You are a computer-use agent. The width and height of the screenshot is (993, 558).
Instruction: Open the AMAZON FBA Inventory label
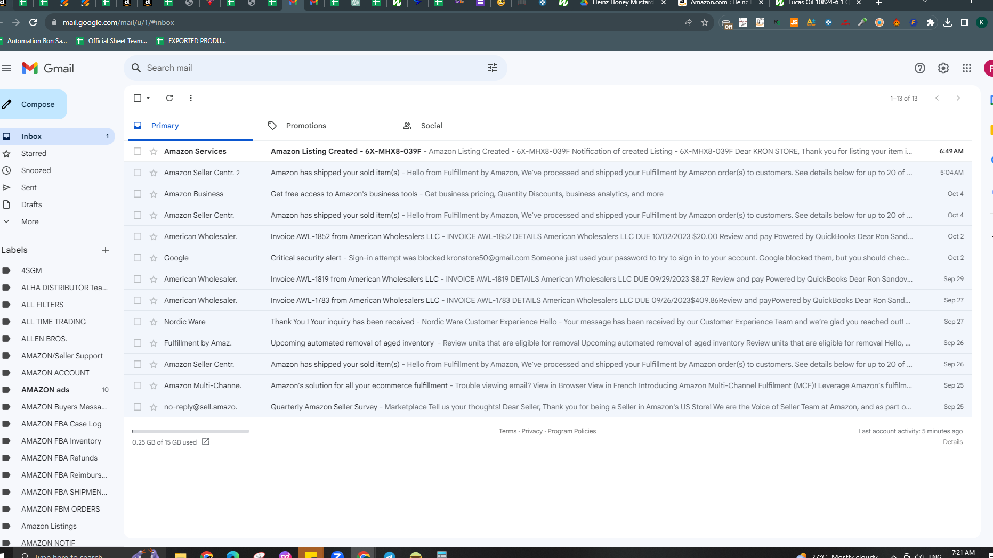coord(61,441)
